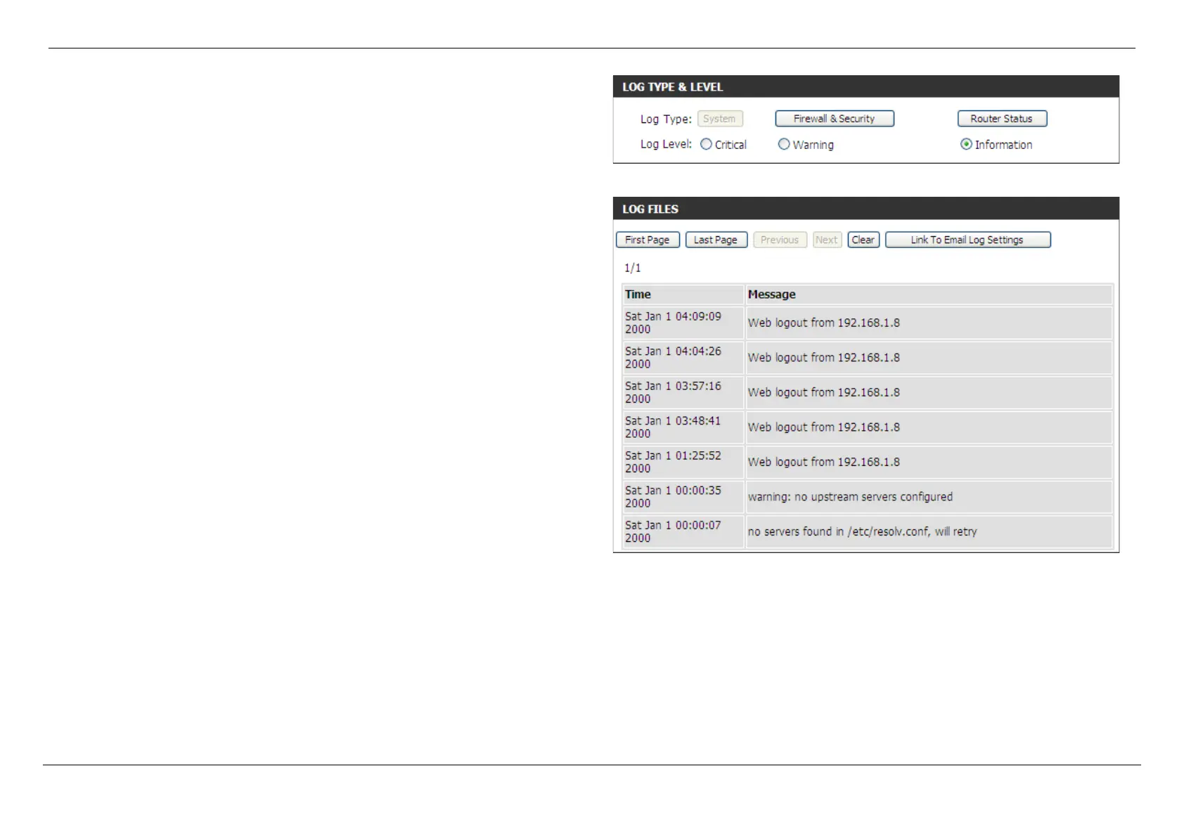Clear the log files
This screenshot has width=1184, height=837.
coord(863,240)
